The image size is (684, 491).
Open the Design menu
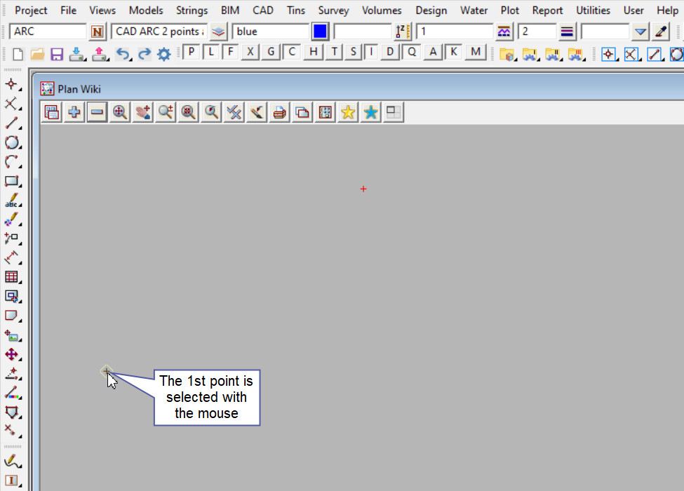click(x=431, y=11)
